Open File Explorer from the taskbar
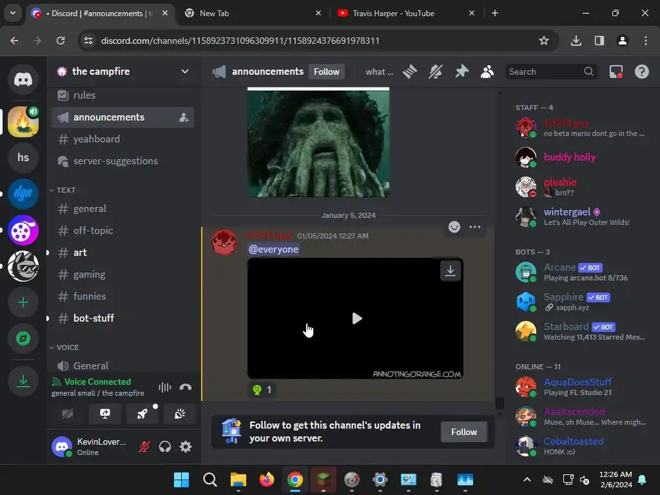 pos(238,480)
